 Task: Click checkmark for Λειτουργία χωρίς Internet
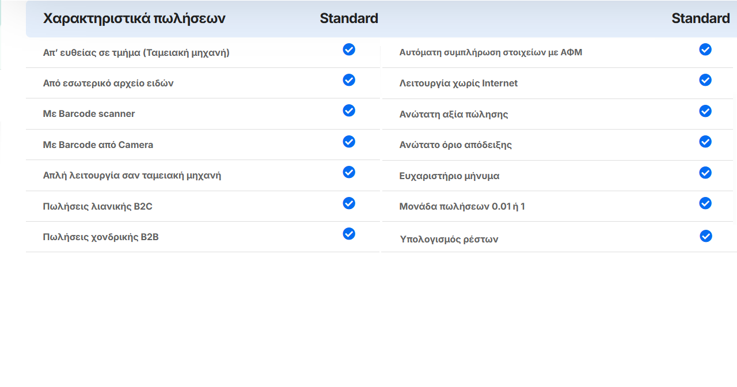705,80
